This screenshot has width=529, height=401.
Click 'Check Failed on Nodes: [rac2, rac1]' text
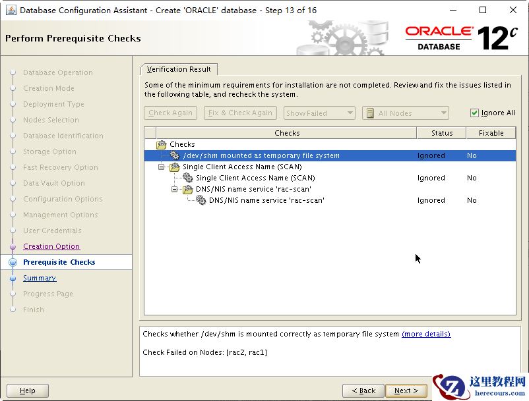[x=204, y=352]
